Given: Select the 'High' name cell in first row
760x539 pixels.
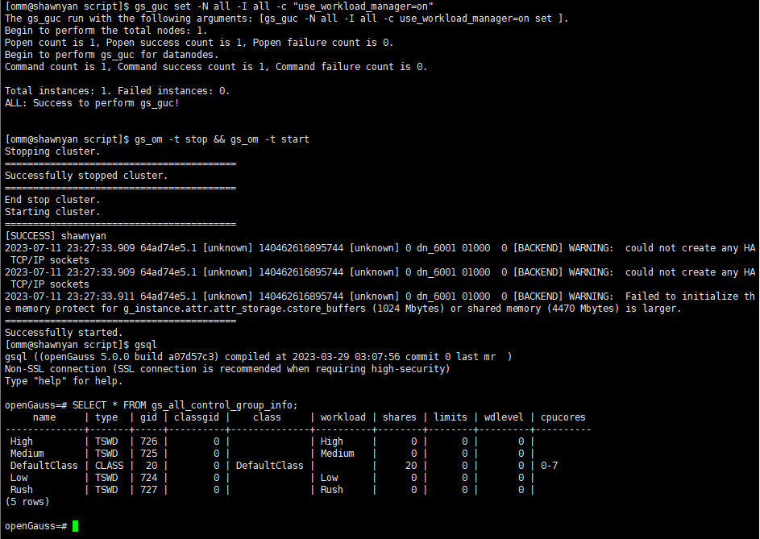Looking at the screenshot, I should coord(21,442).
